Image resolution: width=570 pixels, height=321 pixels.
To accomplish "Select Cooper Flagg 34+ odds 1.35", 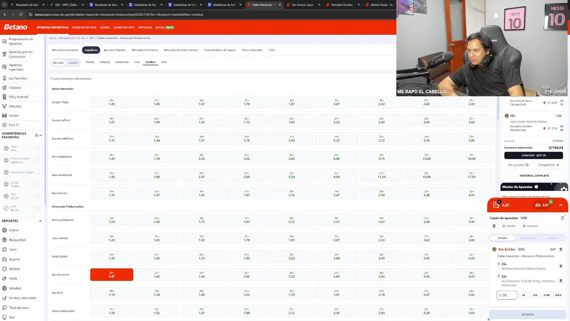I will point(112,102).
